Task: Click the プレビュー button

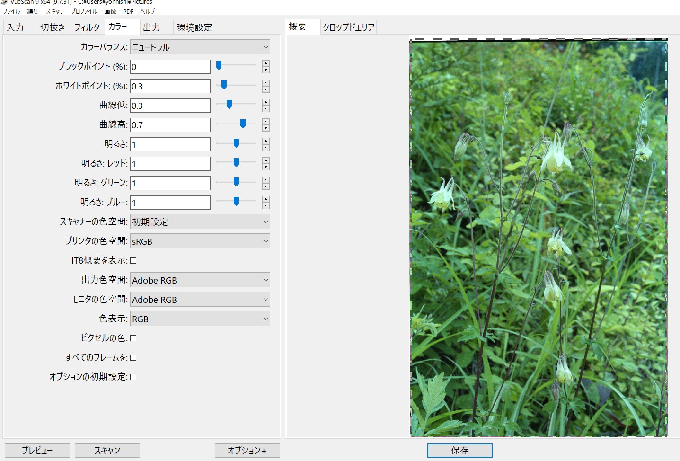Action: pos(37,450)
